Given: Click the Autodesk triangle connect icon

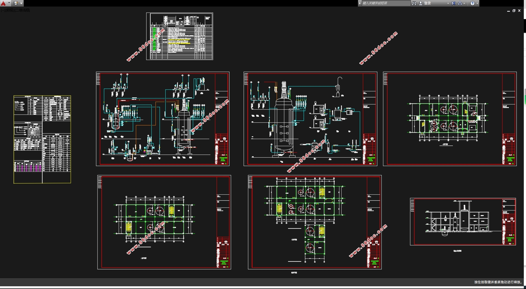Looking at the screenshot, I should pyautogui.click(x=460, y=3).
